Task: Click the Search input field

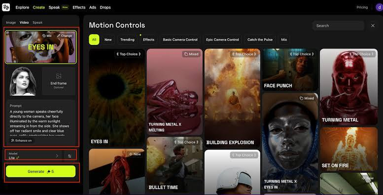Action: click(x=338, y=26)
